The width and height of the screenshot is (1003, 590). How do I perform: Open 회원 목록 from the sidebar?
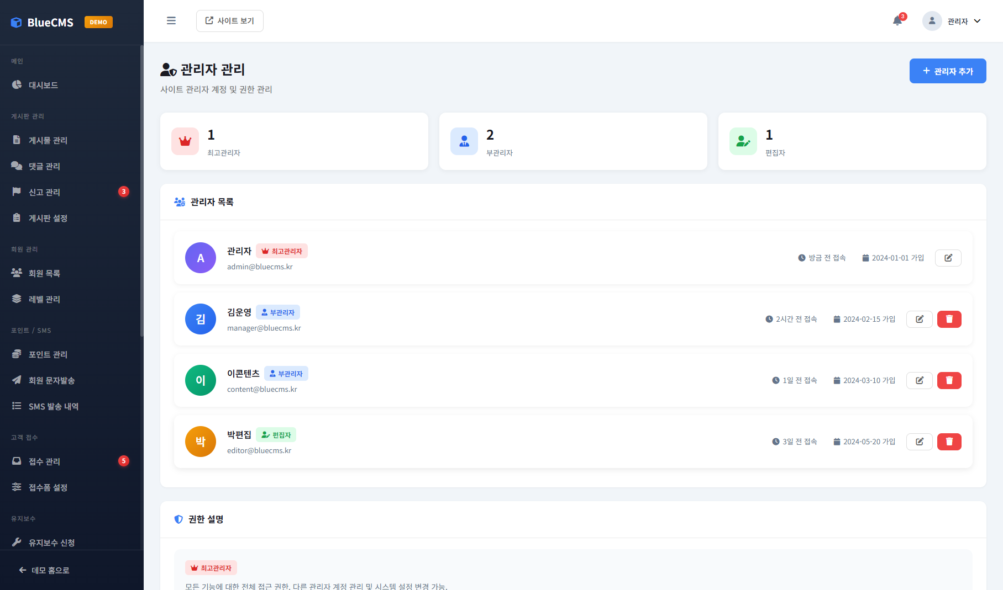pos(44,273)
